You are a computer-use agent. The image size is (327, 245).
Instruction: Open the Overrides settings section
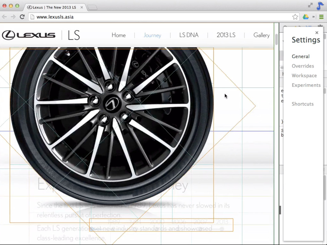tap(303, 66)
